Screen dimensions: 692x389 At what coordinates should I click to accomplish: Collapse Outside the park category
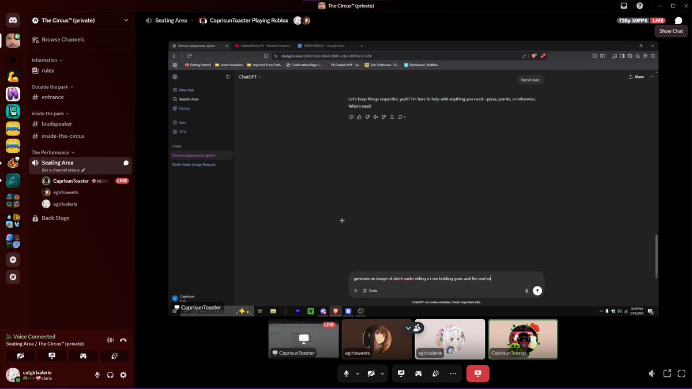tap(52, 87)
